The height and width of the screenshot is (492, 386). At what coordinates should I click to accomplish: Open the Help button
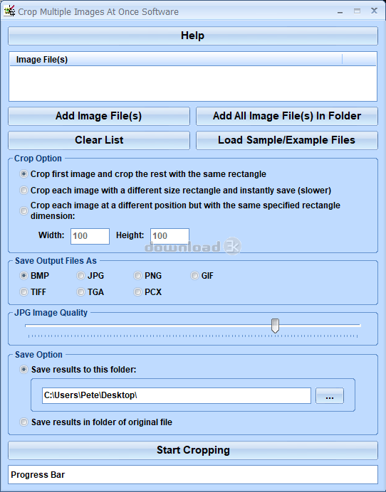pos(193,36)
